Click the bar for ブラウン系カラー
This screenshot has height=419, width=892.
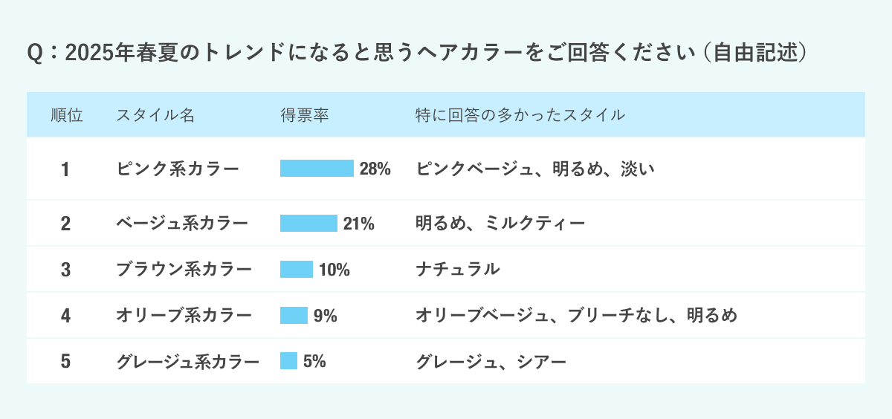click(297, 269)
